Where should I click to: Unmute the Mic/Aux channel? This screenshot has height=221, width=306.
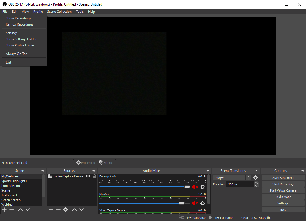coord(195,203)
